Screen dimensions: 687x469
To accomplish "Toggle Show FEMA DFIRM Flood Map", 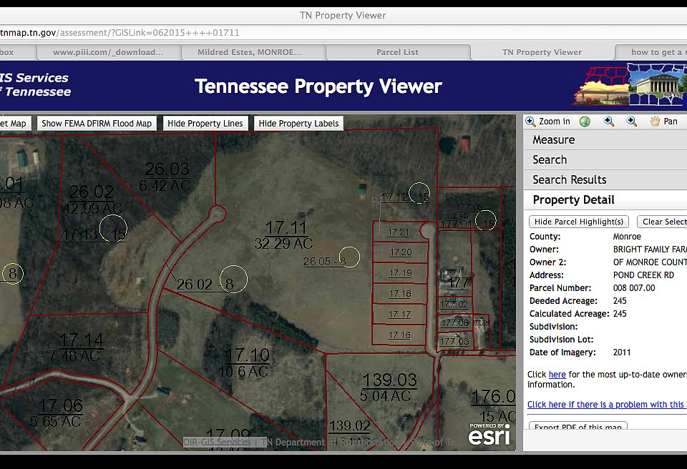I will pos(97,124).
